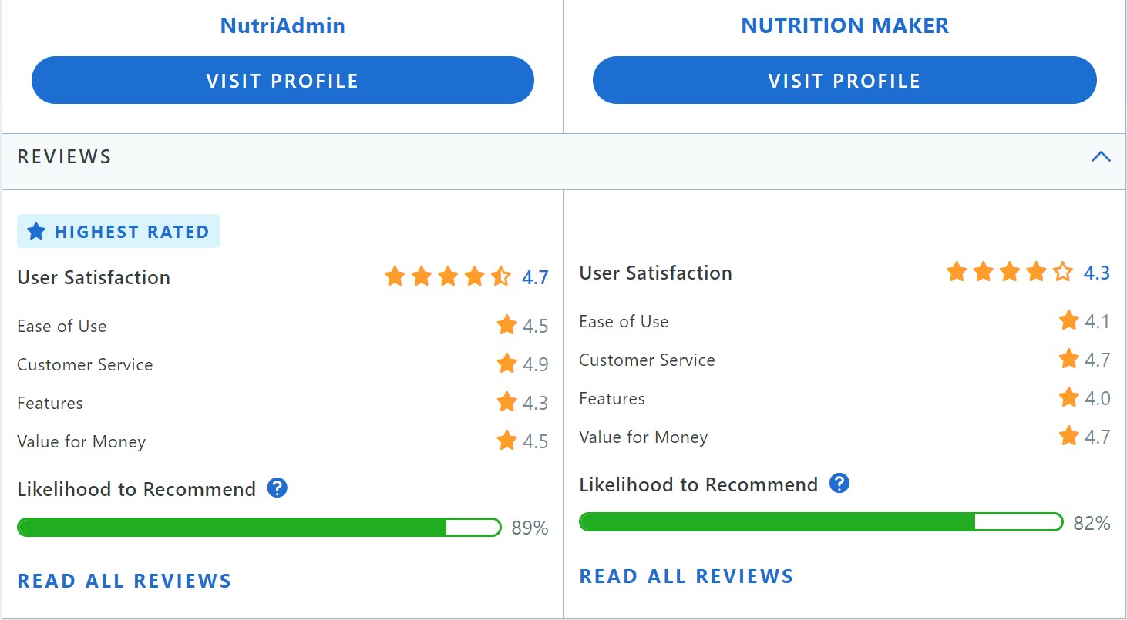Viewport: 1127px width, 620px height.
Task: Click the star beside Nutrition Maker's Features rating
Action: [x=1069, y=397]
